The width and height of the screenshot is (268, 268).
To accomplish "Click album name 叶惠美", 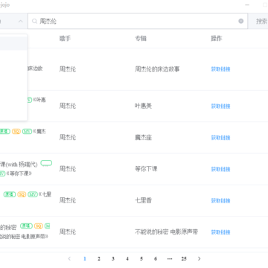I will pyautogui.click(x=143, y=106).
